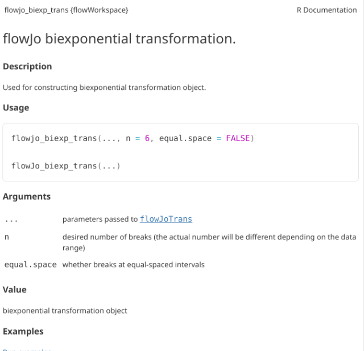Click the flowjo_biexp_trans {flowWorkspace} page header
Viewport: 364px width, 351px height.
[x=66, y=10]
